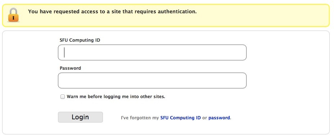Open the forgotten SFU Computing ID link
Viewport: 334px width, 138px height.
tap(180, 118)
